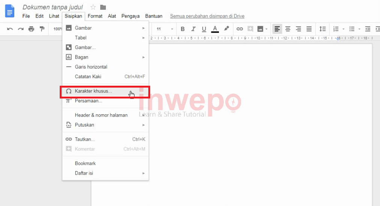Open the 100% zoom dropdown
This screenshot has height=206, width=380.
(x=58, y=29)
